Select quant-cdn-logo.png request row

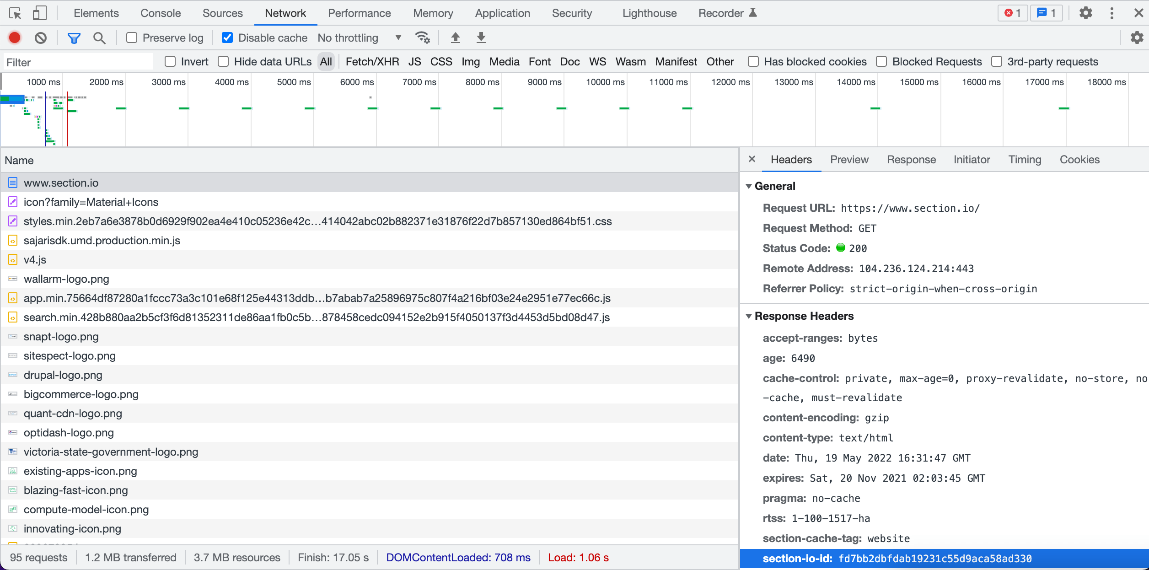(x=370, y=414)
